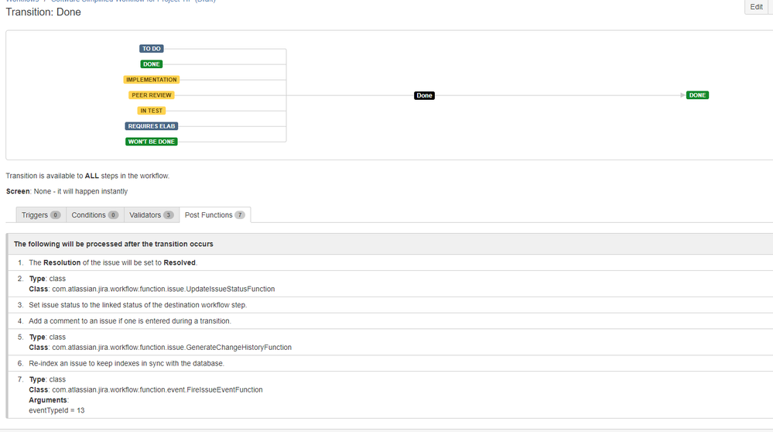The width and height of the screenshot is (773, 432).
Task: Click the destination DONE status lozenge
Action: pyautogui.click(x=697, y=95)
